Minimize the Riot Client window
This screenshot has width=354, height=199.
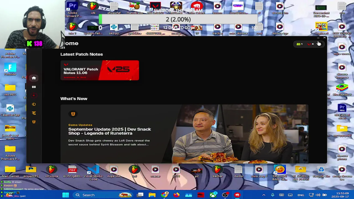pyautogui.click(x=318, y=38)
